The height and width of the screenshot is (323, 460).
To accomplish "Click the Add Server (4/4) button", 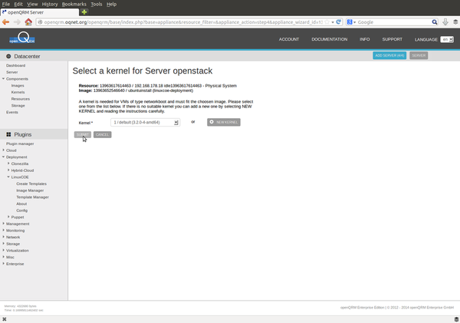I will [389, 55].
